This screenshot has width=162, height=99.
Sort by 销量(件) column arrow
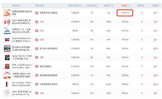pos(113,6)
